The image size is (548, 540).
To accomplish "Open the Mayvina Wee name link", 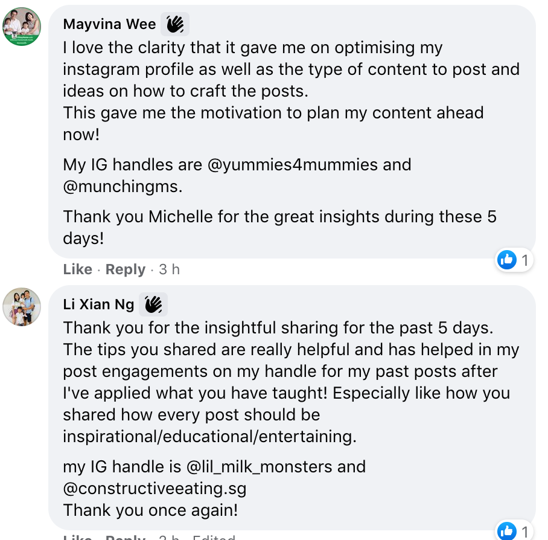I will pos(109,24).
